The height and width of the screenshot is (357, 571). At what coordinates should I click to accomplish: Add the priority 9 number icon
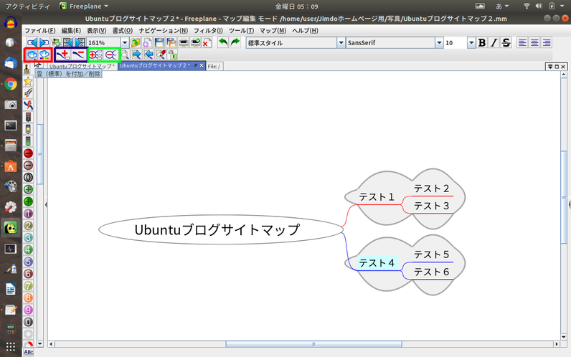[28, 310]
